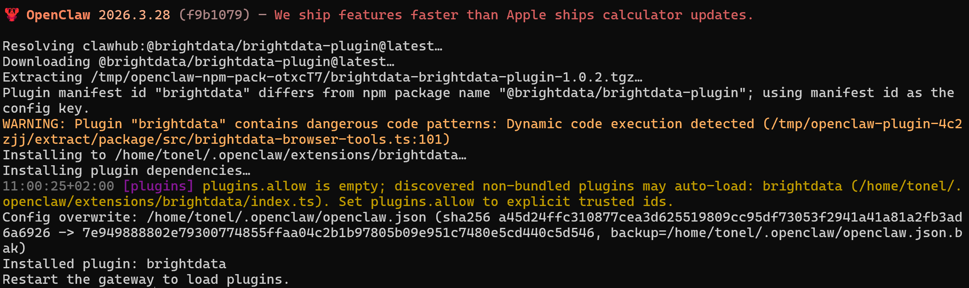Viewport: 969px width, 288px height.
Task: Click the new sha256 hash starting '7e949888802e'
Action: click(x=338, y=233)
